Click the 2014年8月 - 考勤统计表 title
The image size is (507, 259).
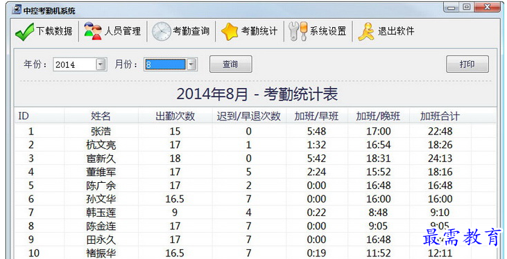tap(257, 94)
